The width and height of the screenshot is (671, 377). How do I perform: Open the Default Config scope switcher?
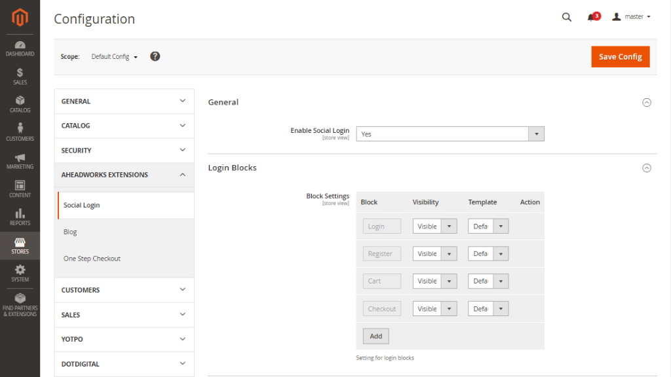coord(114,56)
